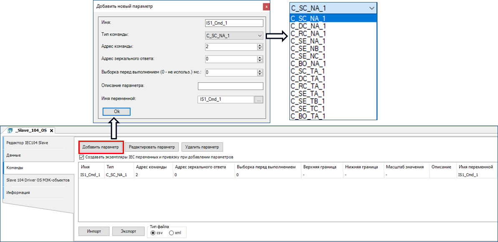
Task: Open the Информация tab
Action: coord(18,193)
